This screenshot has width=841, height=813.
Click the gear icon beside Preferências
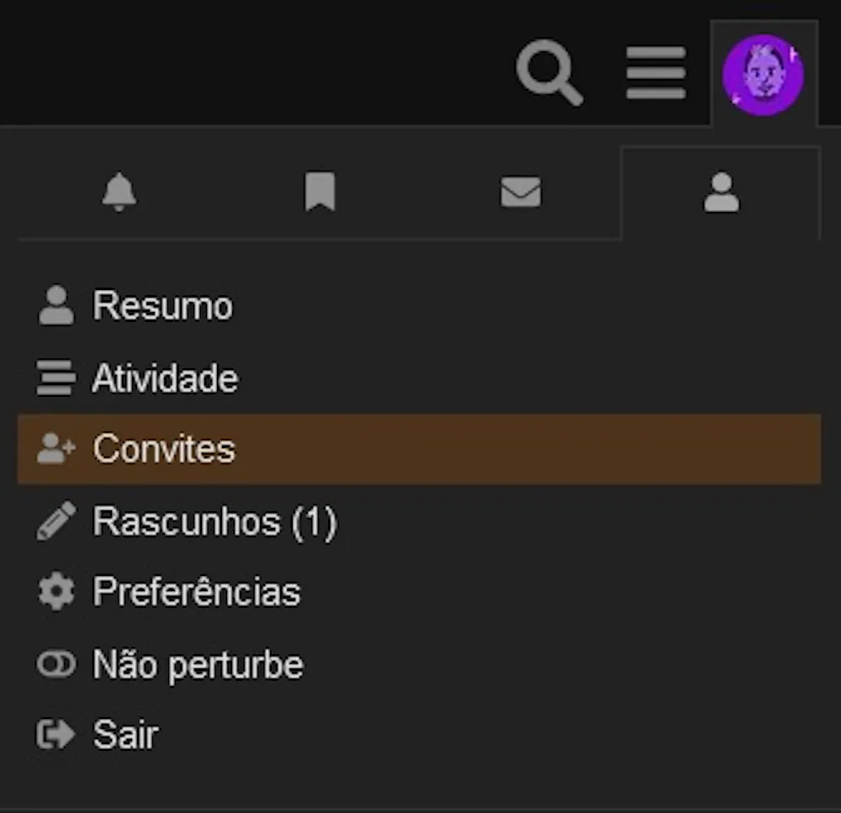coord(56,592)
